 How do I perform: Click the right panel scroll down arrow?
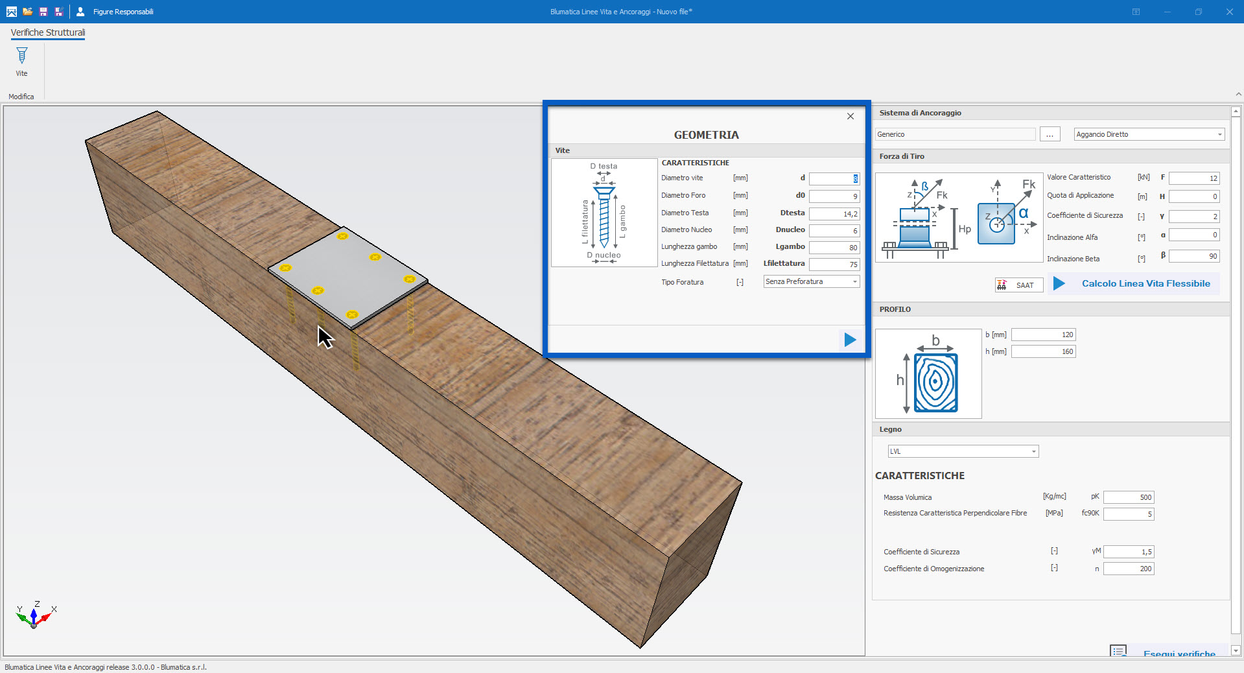coord(1236,650)
